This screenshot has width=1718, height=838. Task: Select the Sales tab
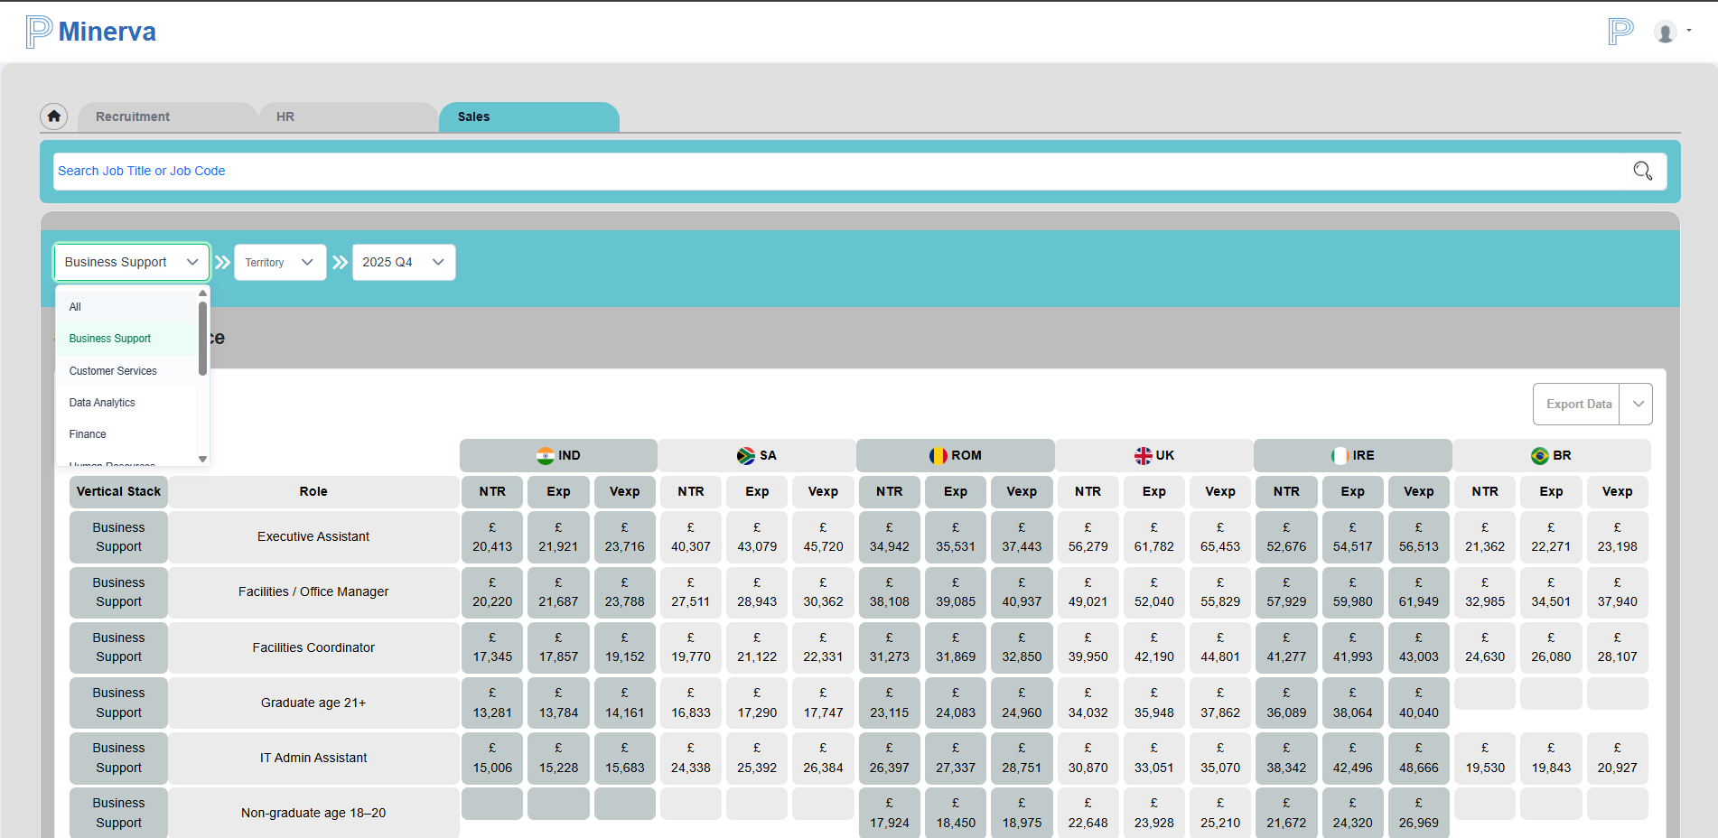[528, 116]
